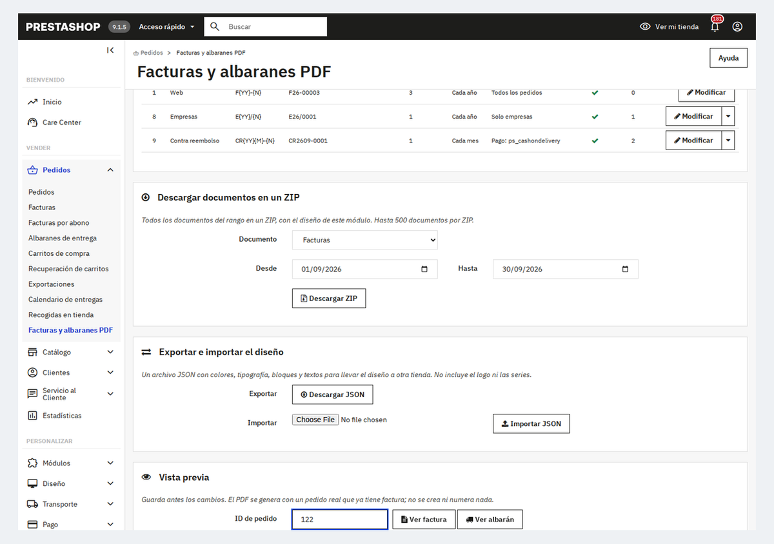Open Modificar dropdown arrow for Contra reembolso row
Screen dimensions: 774x544
pyautogui.click(x=728, y=141)
